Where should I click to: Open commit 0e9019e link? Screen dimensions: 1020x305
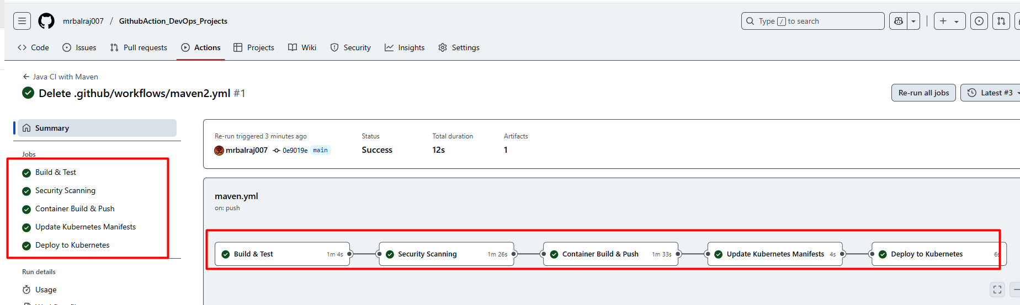pyautogui.click(x=295, y=150)
